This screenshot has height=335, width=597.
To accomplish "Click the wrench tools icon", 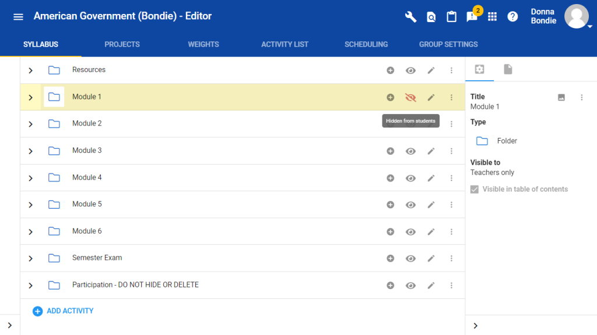I will pyautogui.click(x=411, y=16).
